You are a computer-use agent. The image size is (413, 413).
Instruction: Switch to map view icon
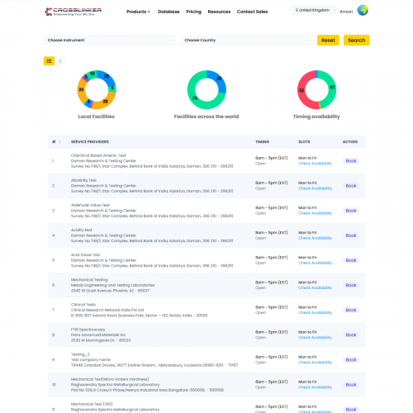[x=60, y=61]
